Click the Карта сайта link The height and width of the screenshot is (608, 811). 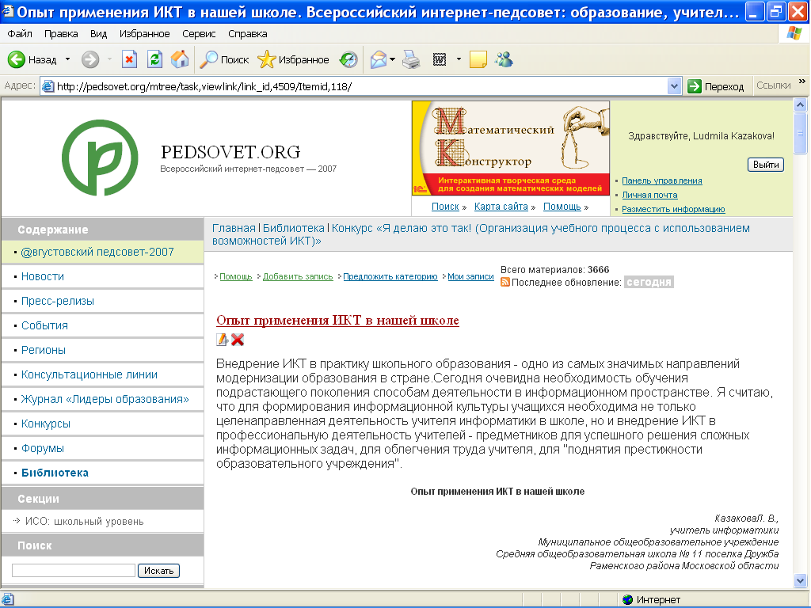pos(501,207)
